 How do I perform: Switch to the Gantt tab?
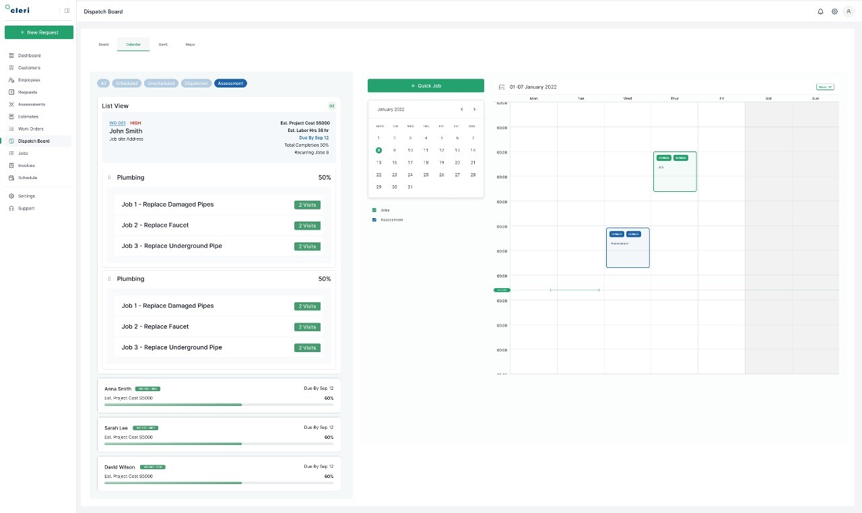(163, 44)
